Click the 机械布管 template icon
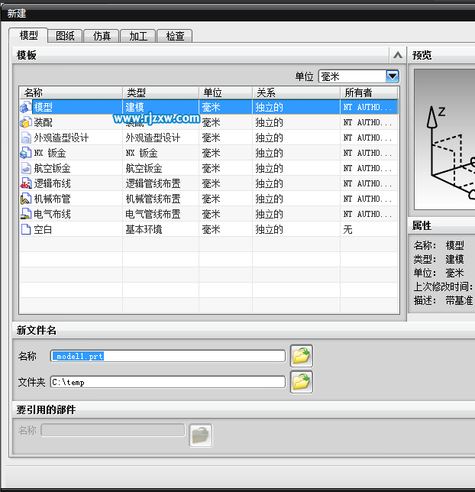Viewport: 475px width, 492px height. click(26, 199)
